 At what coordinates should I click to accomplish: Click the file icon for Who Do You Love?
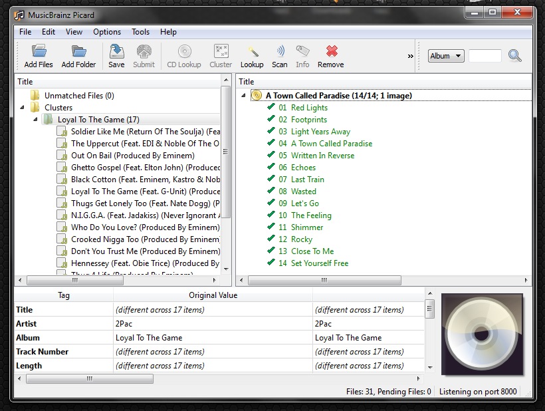[x=62, y=227]
